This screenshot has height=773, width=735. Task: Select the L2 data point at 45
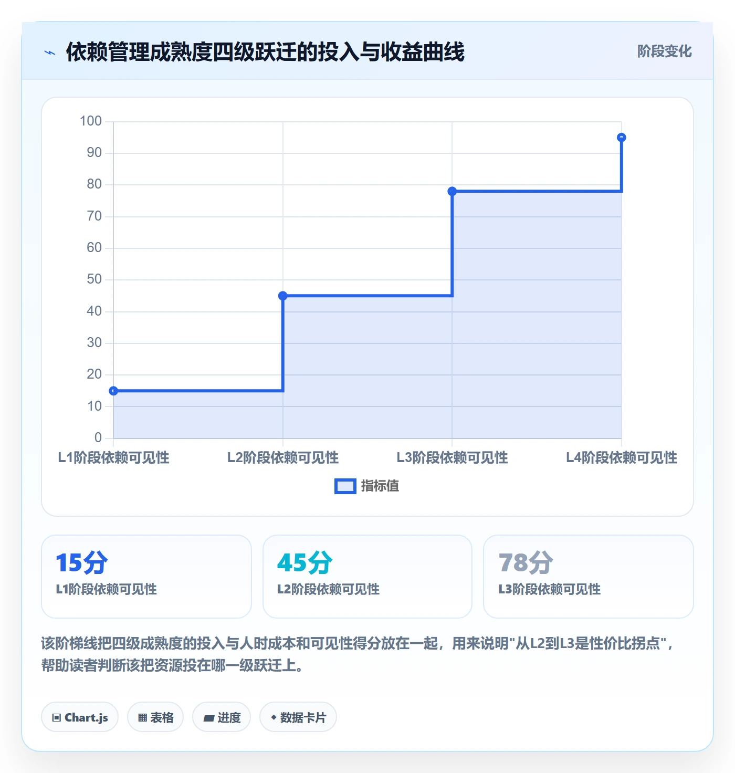click(283, 296)
